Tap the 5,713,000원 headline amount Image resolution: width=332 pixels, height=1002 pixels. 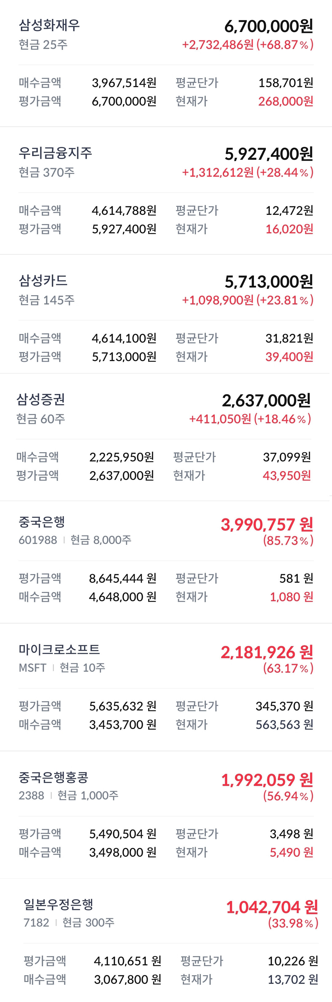tap(269, 282)
